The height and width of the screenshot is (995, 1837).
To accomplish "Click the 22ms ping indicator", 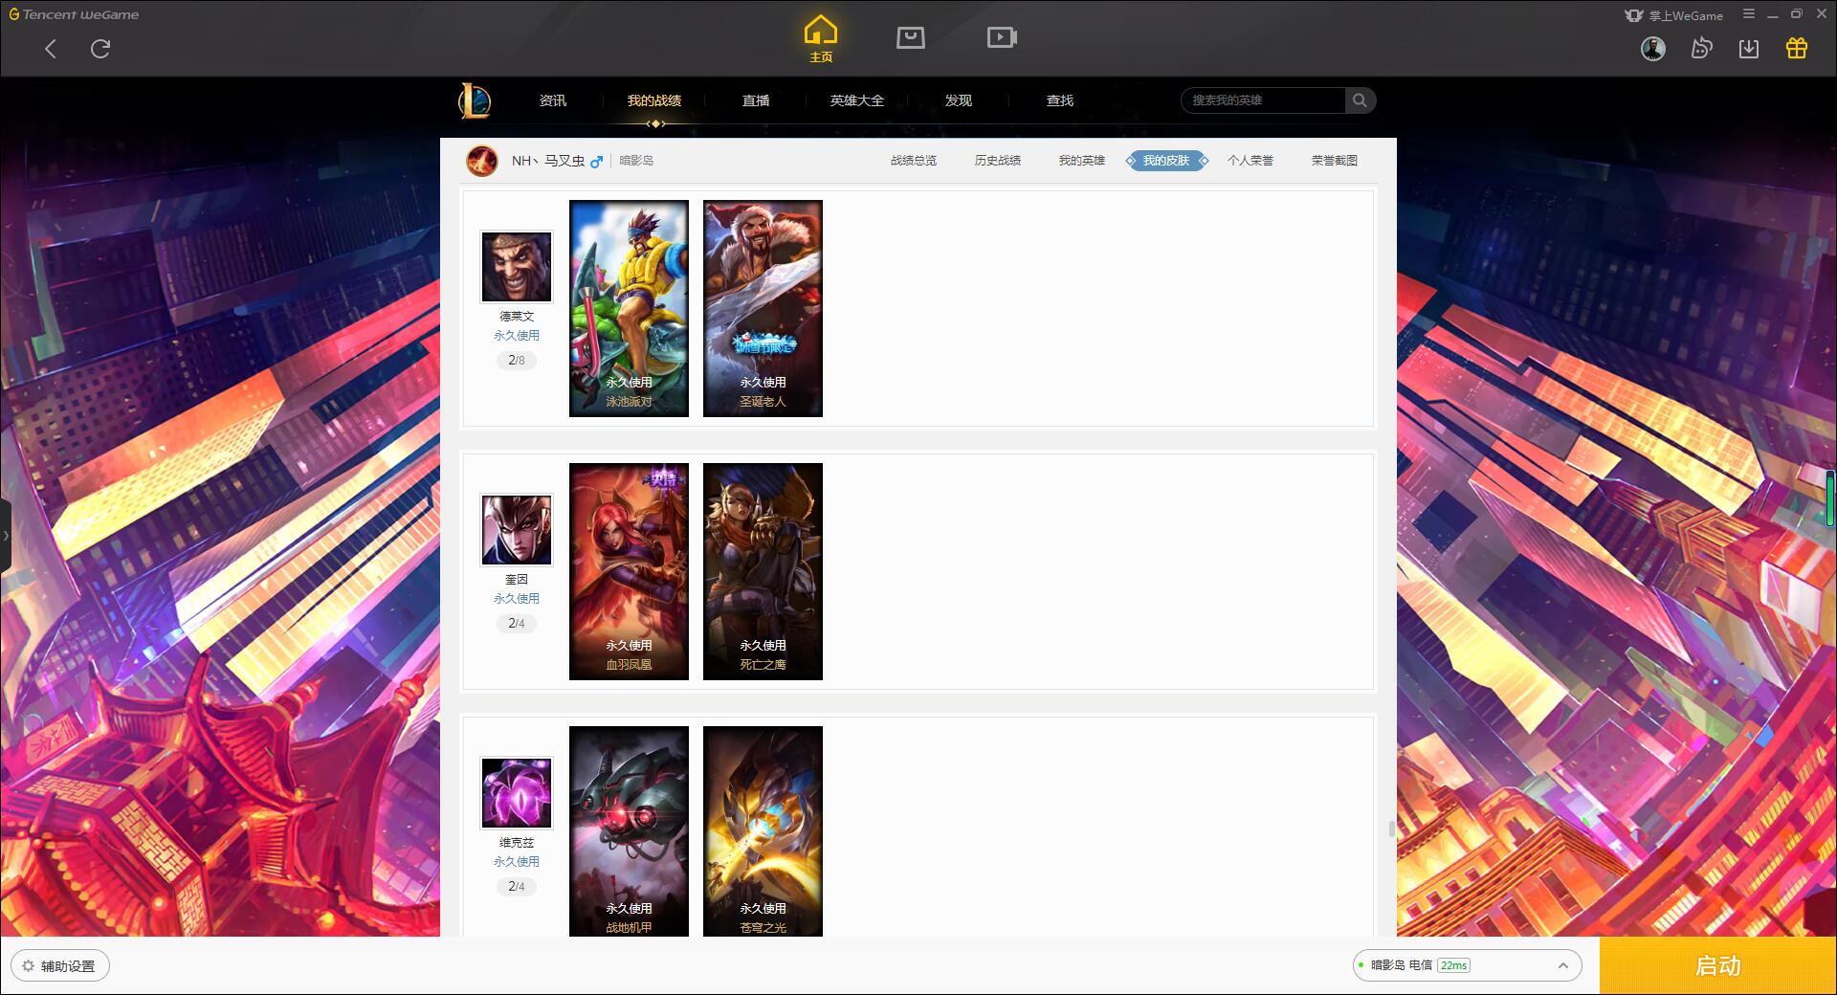I will [x=1453, y=965].
